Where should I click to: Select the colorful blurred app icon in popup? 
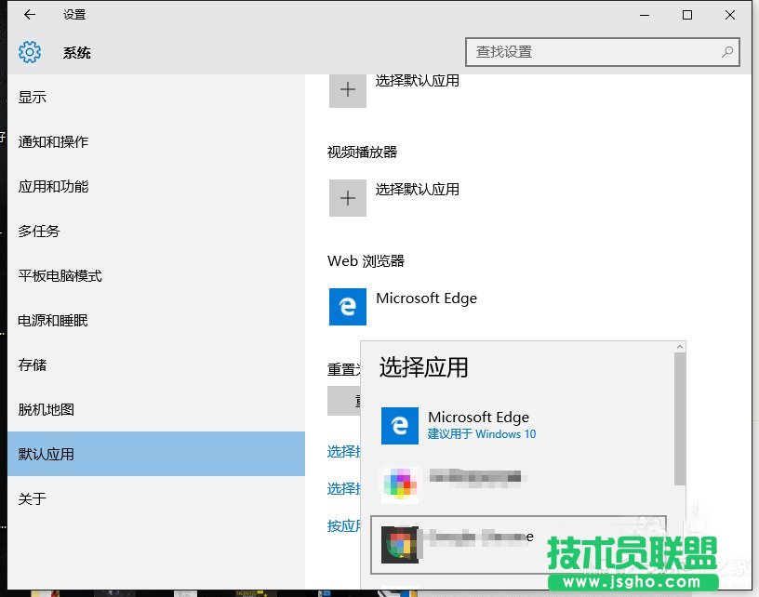(x=400, y=484)
